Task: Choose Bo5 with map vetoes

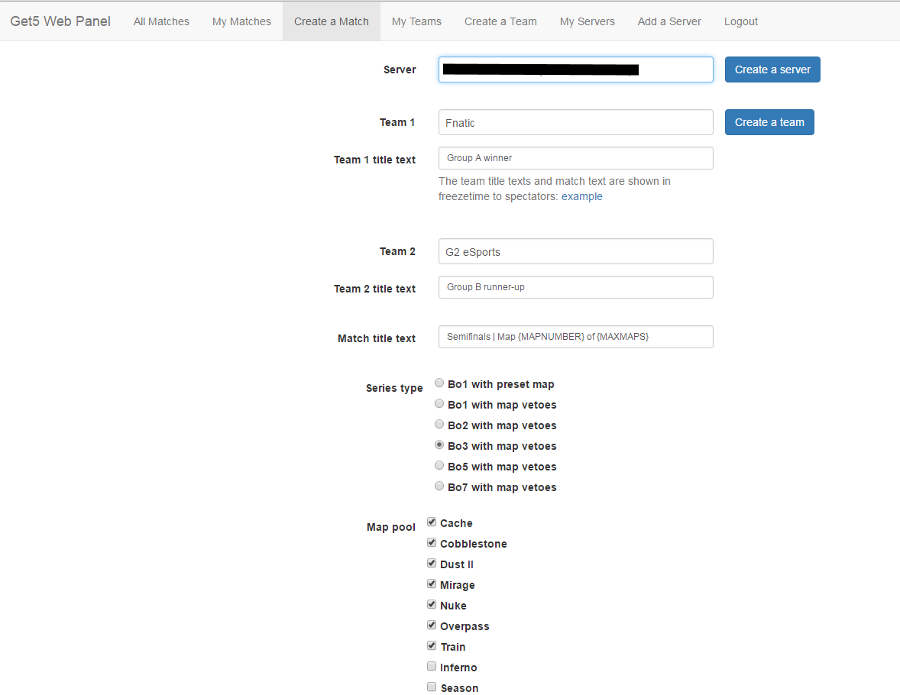Action: coord(439,466)
